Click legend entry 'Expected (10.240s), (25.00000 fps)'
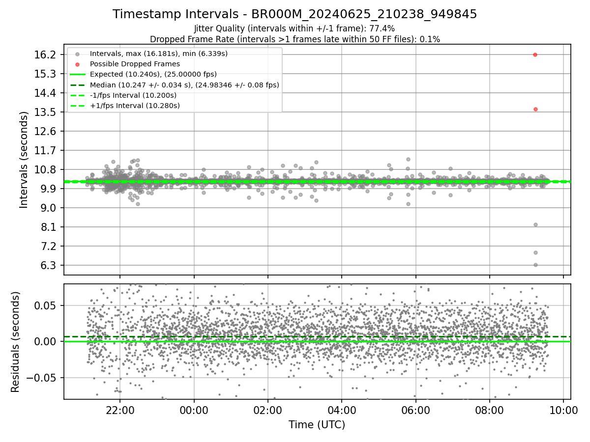This screenshot has height=442, width=590. (153, 74)
